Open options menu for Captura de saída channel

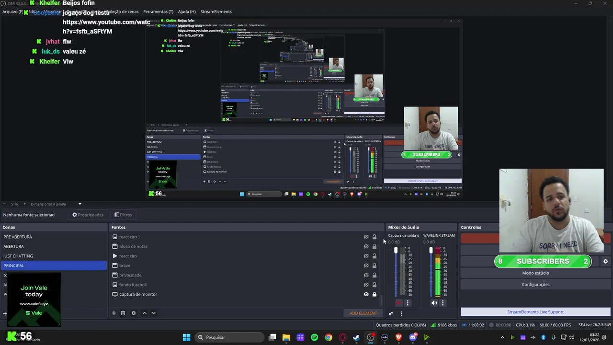pos(408,303)
